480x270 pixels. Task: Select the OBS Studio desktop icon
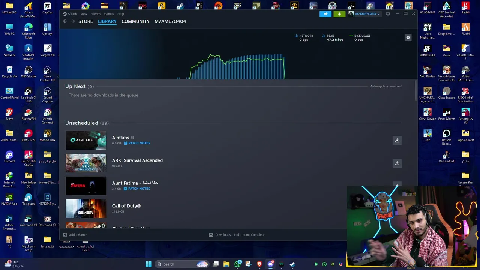coord(28,72)
